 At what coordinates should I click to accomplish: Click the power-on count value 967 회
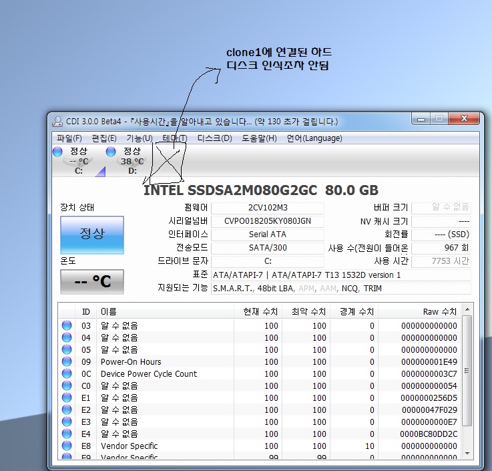[x=441, y=248]
